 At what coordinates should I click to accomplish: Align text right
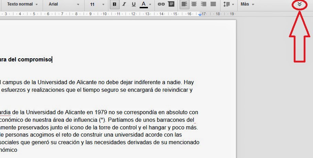(204, 4)
